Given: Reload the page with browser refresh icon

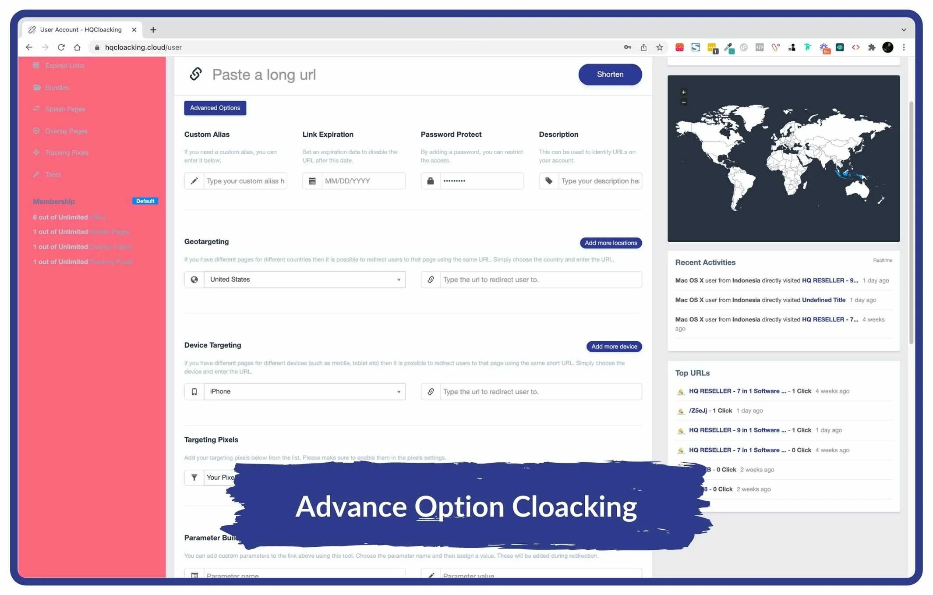Looking at the screenshot, I should coord(61,47).
